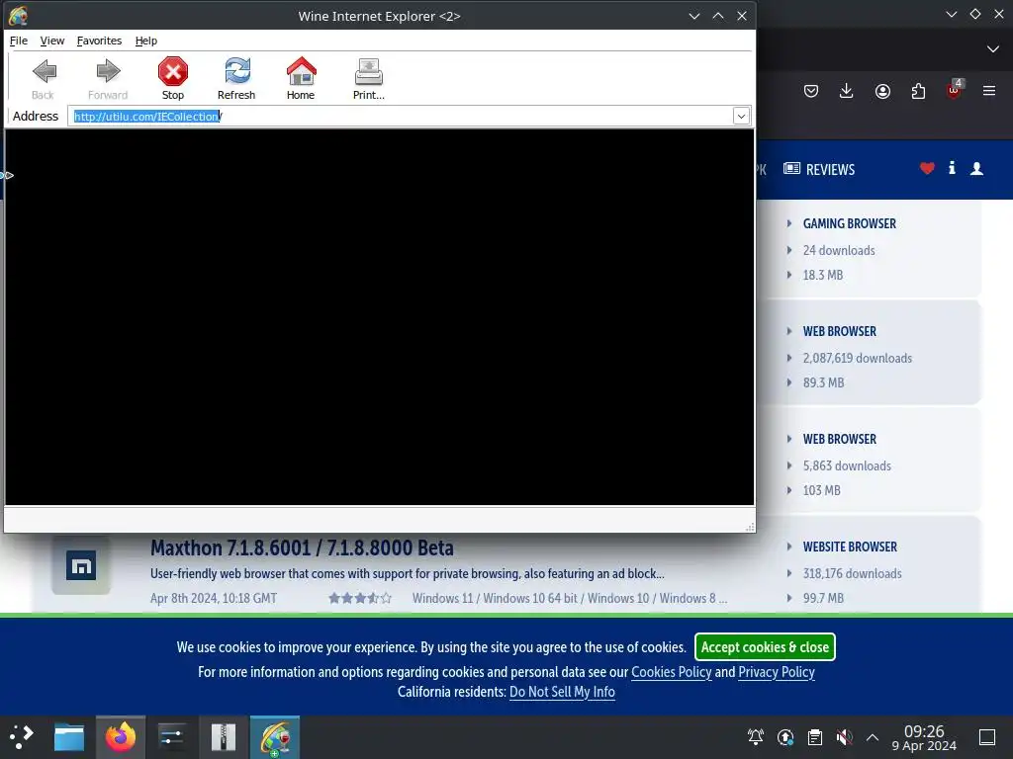This screenshot has width=1013, height=759.
Task: Click the Wine Internet Explorer title bar icon
Action: (x=18, y=16)
